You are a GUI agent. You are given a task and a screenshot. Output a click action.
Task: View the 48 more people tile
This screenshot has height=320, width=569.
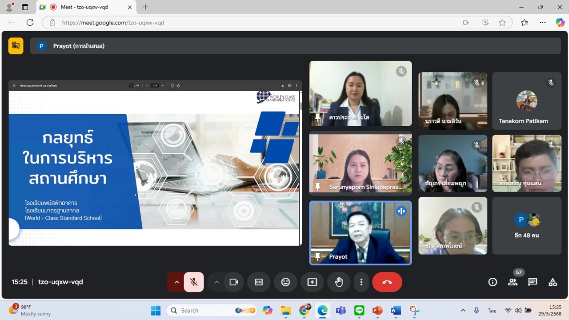[x=527, y=226]
